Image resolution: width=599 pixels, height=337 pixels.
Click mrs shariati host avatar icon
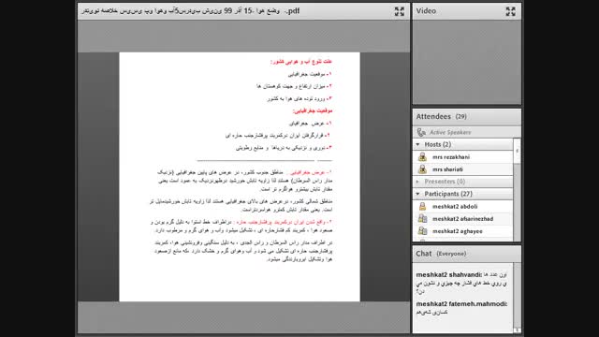tap(422, 169)
